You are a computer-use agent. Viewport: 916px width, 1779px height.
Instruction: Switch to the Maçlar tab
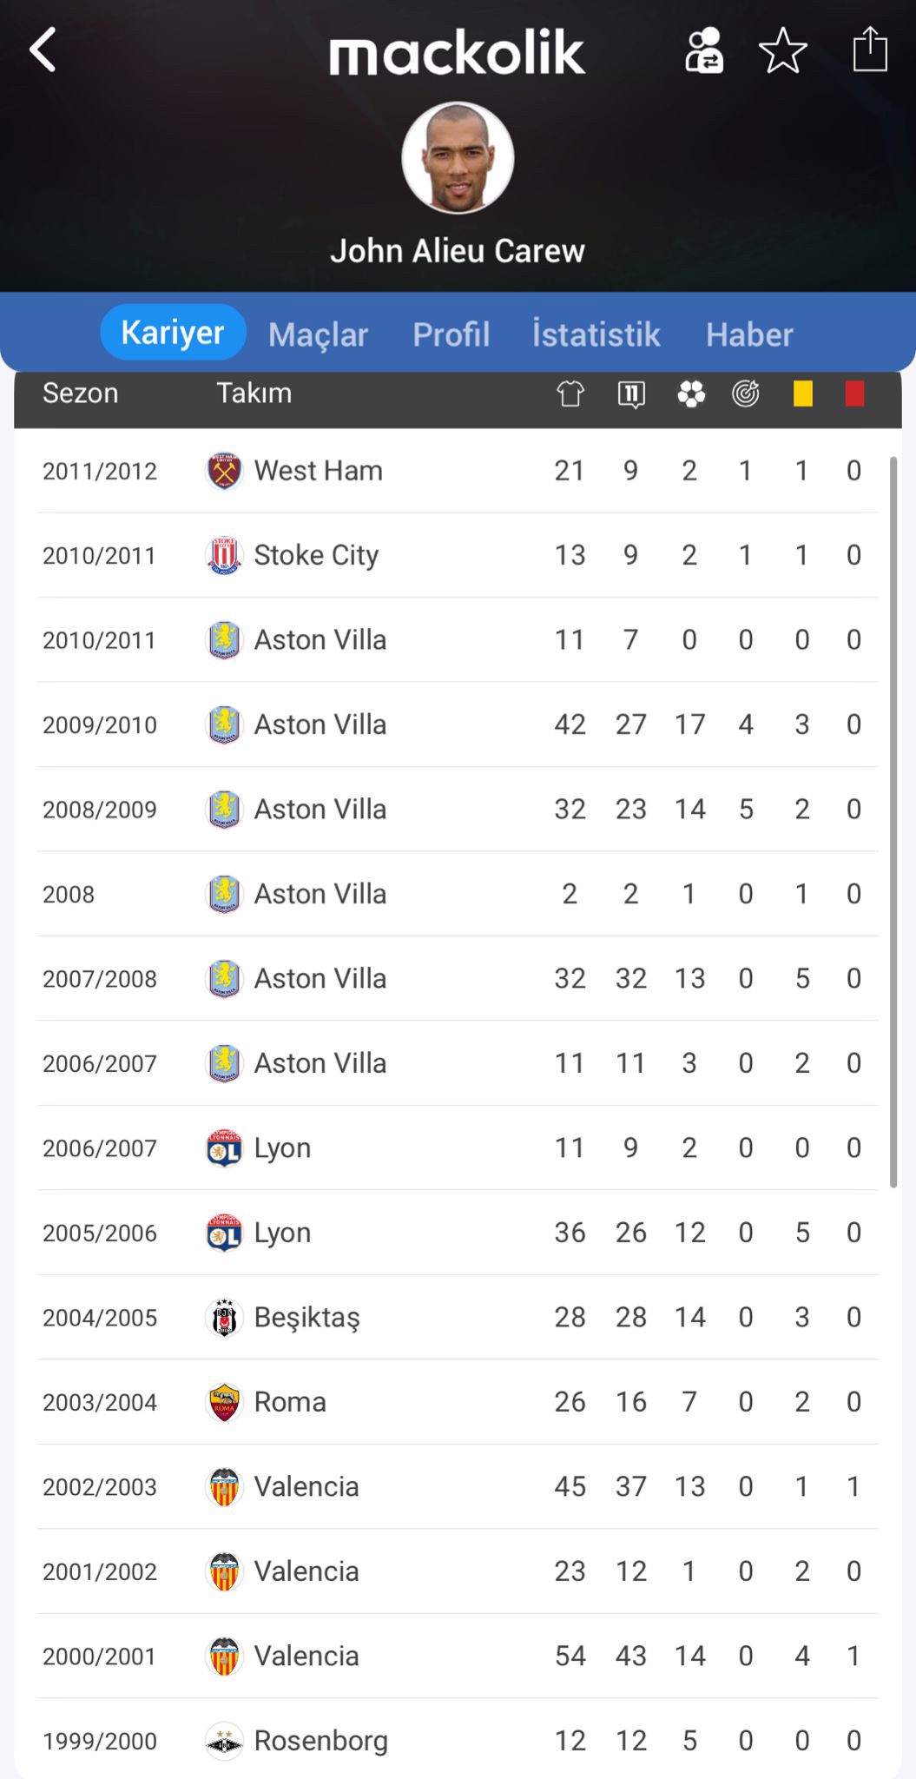pyautogui.click(x=318, y=334)
